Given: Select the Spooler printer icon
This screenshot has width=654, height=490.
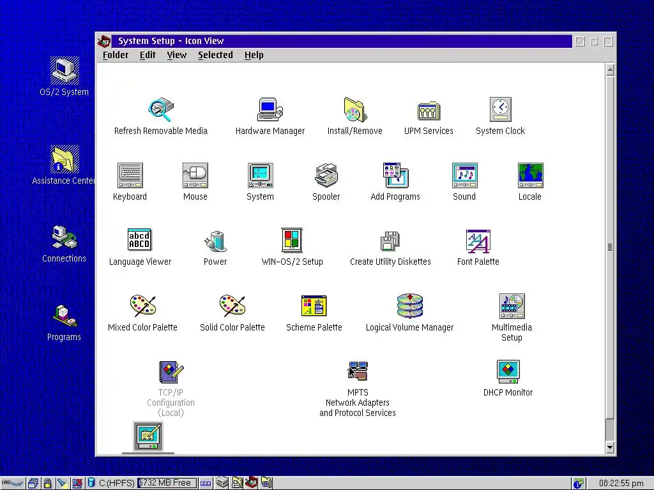Looking at the screenshot, I should coord(326,175).
